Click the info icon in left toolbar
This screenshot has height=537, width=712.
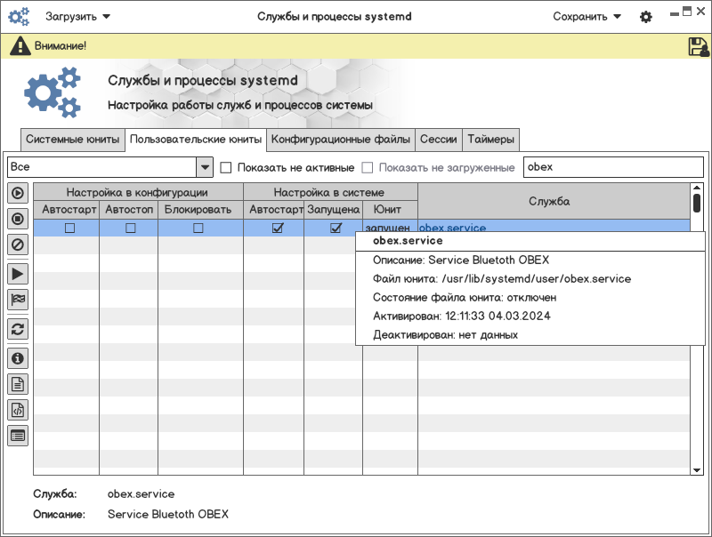coord(18,358)
